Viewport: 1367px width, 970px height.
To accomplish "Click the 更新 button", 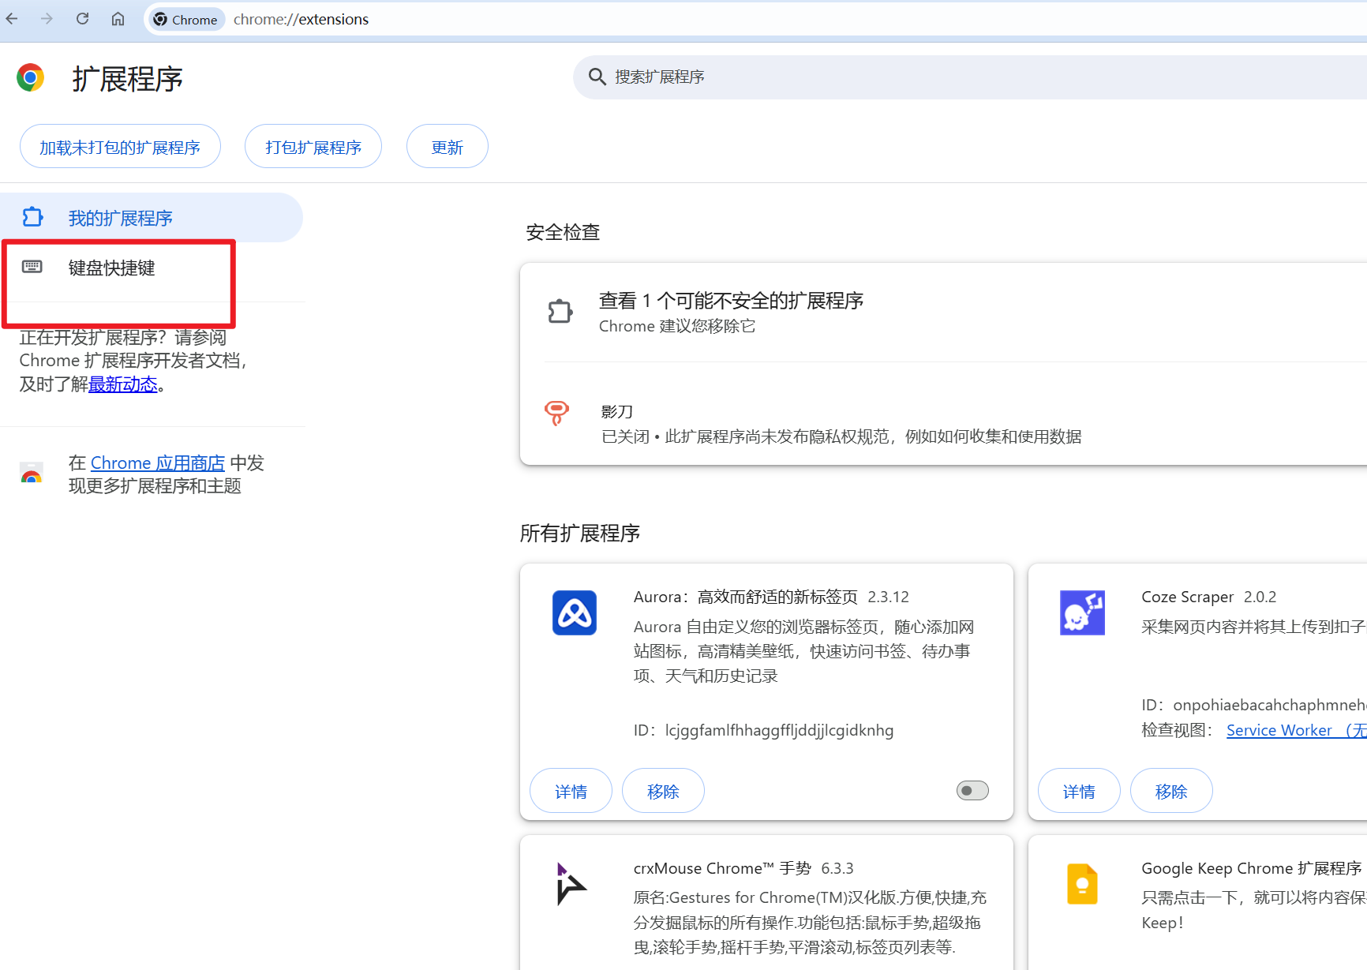I will pos(448,147).
